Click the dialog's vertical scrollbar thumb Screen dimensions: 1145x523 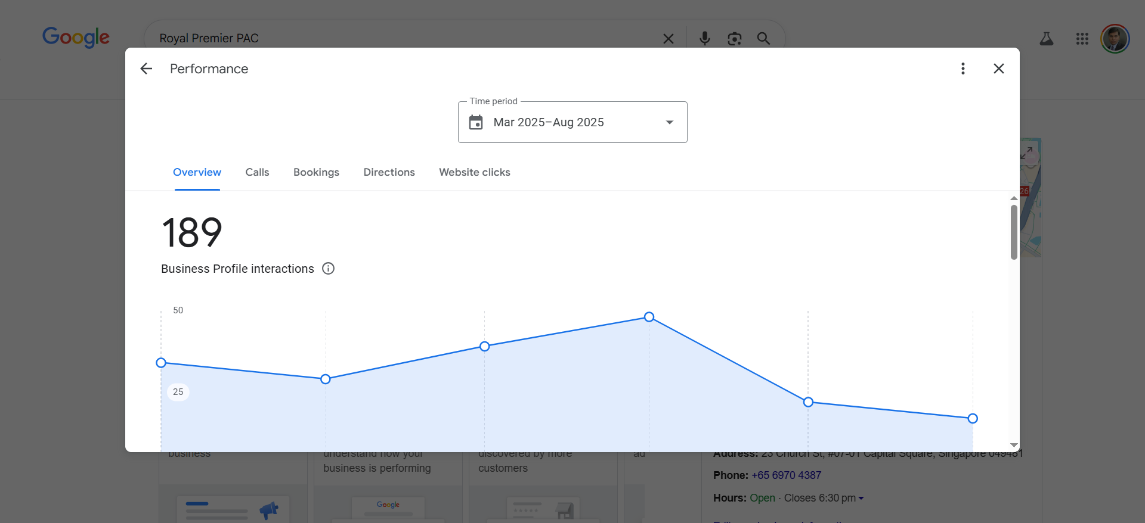coord(1013,232)
